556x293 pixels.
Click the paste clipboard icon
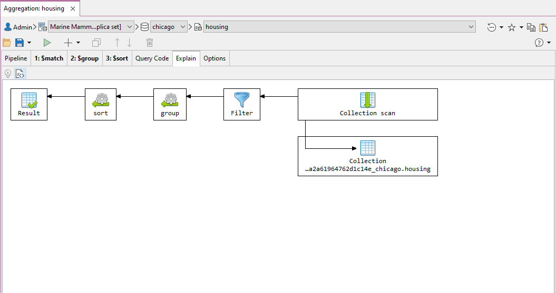543,27
